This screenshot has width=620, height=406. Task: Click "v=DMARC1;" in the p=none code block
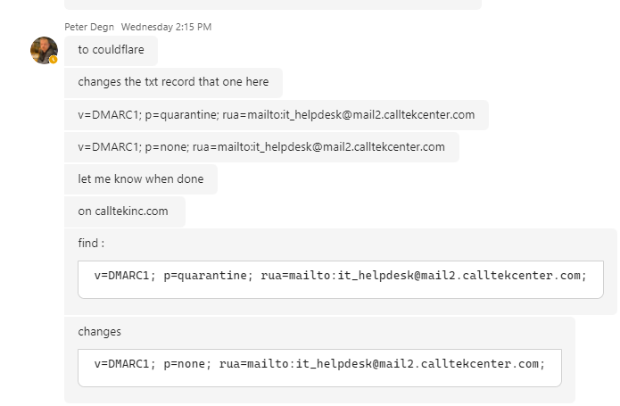pos(125,364)
